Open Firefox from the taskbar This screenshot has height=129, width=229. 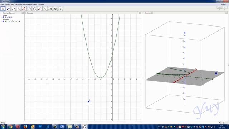point(25,126)
